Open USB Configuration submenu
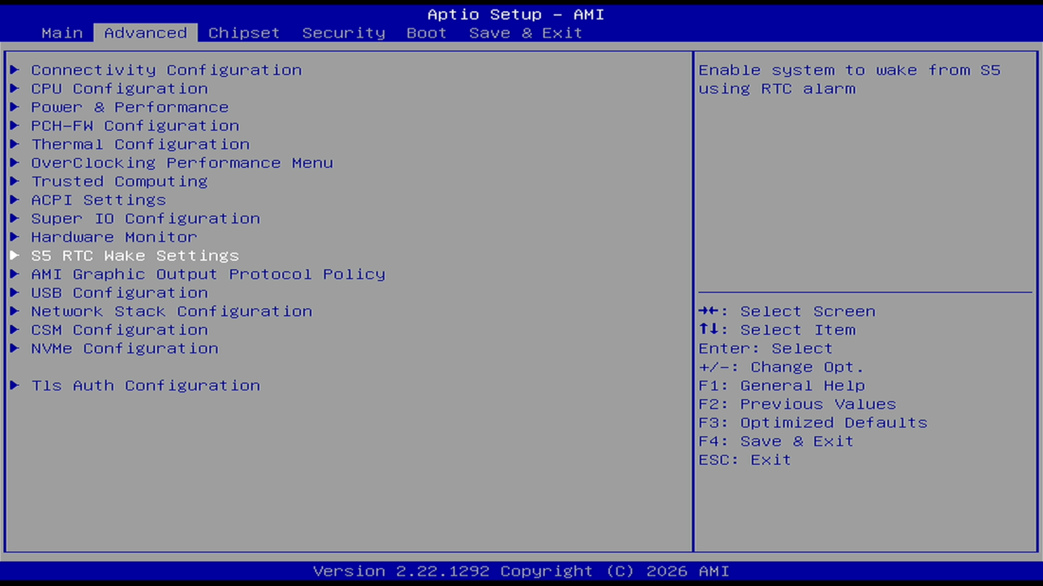Viewport: 1043px width, 586px height. pos(119,293)
